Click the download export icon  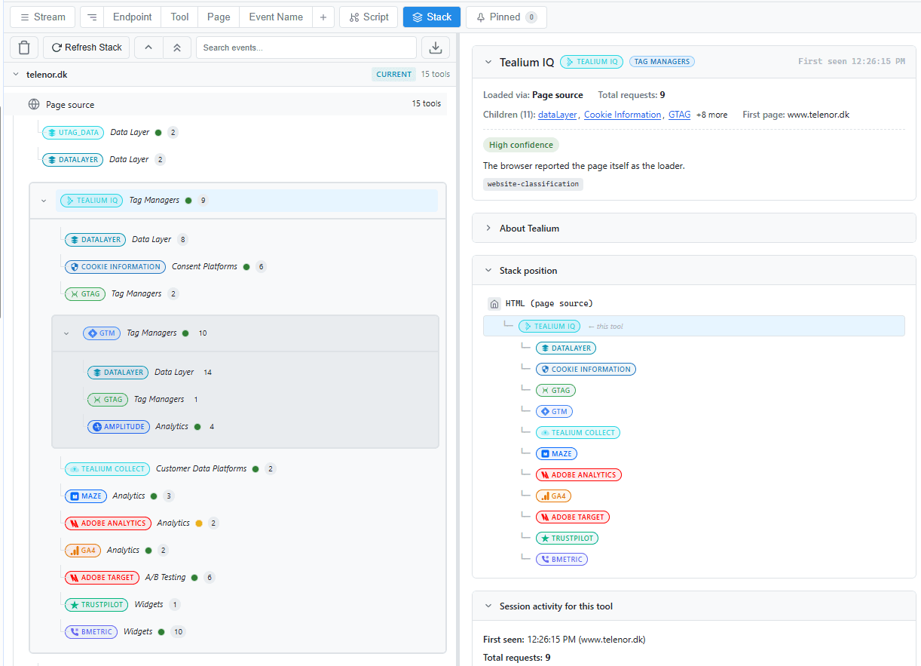pyautogui.click(x=435, y=48)
